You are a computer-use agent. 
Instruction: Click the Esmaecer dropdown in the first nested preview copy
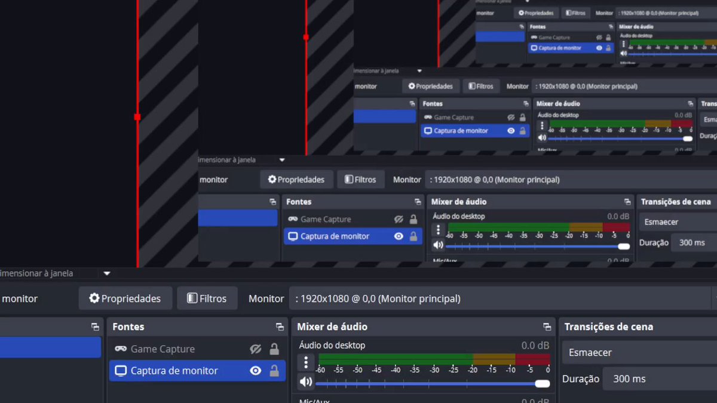click(x=678, y=222)
